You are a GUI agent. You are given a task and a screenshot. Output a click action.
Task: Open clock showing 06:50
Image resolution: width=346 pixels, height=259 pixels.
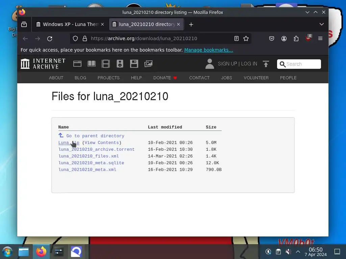(x=316, y=252)
